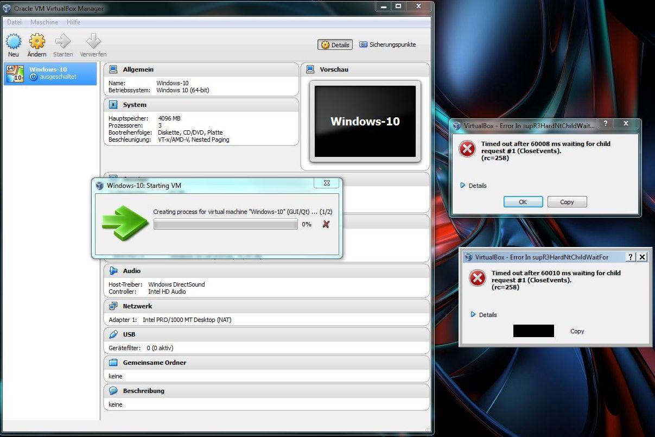
Task: Click the Windows-10 64-bit OS icon
Action: coord(15,73)
